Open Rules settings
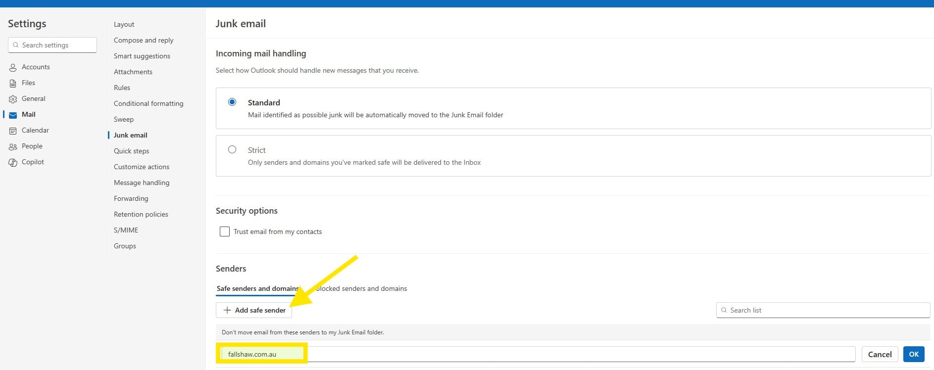 [x=122, y=88]
